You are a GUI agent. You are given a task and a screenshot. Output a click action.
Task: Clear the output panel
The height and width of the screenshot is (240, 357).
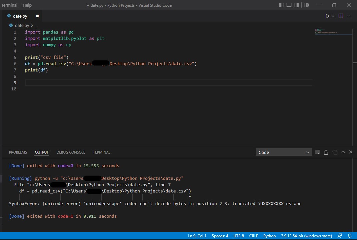pyautogui.click(x=317, y=152)
